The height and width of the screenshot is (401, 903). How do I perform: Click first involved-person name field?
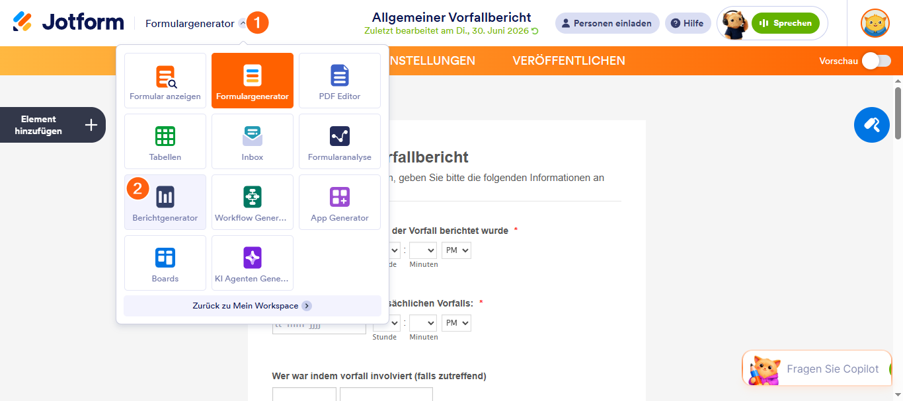pos(304,394)
